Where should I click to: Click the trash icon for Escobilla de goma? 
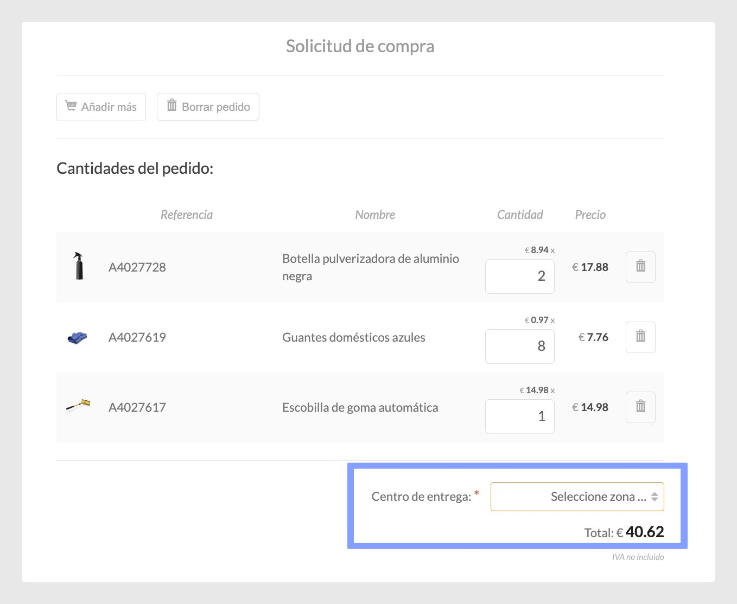640,407
